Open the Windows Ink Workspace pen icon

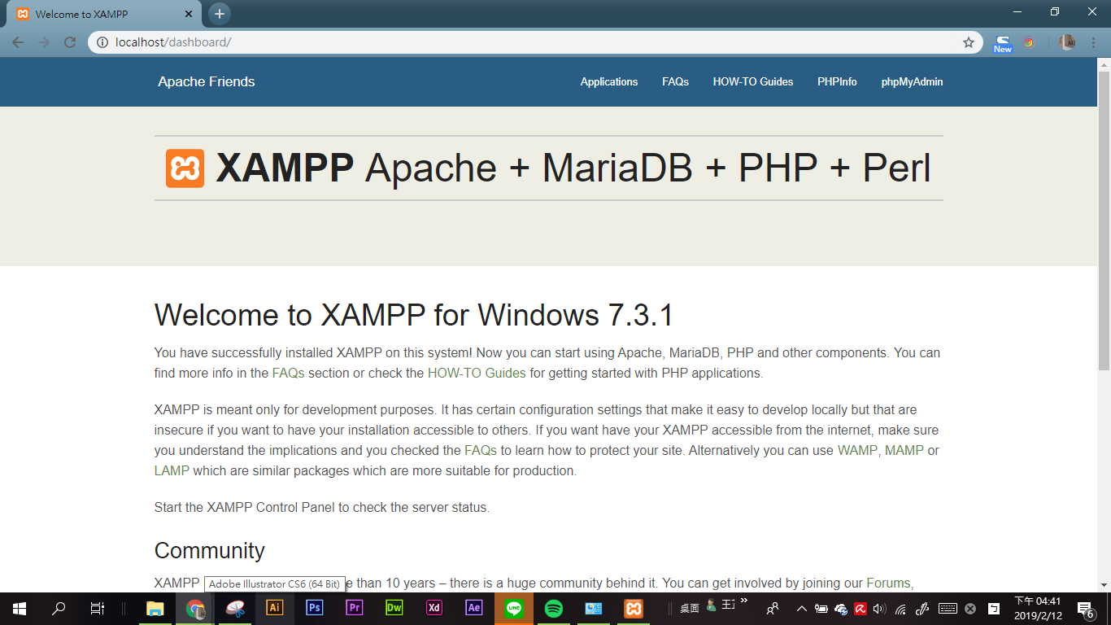[923, 609]
